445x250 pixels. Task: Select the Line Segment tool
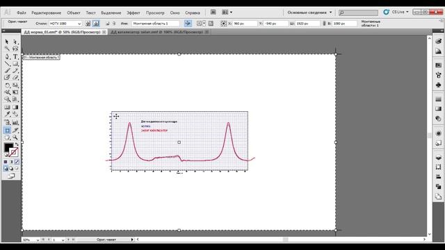click(x=7, y=63)
